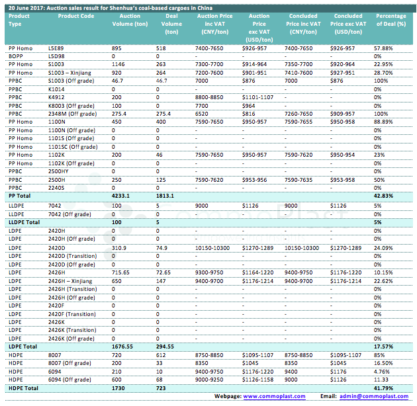Viewport: 417px width, 406px height.
Task: Click the Product Code column header
Action: 71,15
